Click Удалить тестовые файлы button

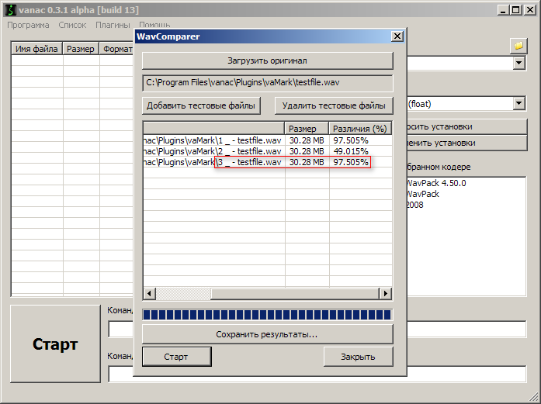point(334,105)
